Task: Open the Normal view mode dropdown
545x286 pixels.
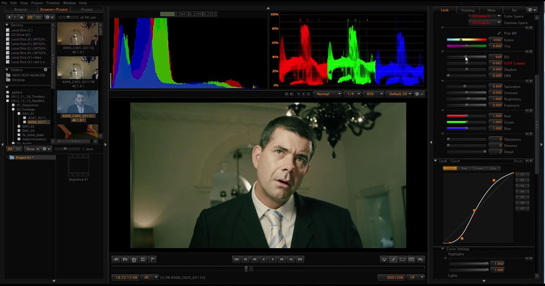Action: (x=327, y=94)
